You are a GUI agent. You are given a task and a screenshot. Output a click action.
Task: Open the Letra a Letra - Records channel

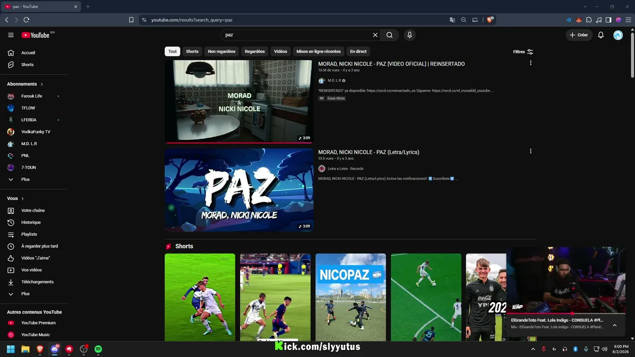pyautogui.click(x=345, y=169)
